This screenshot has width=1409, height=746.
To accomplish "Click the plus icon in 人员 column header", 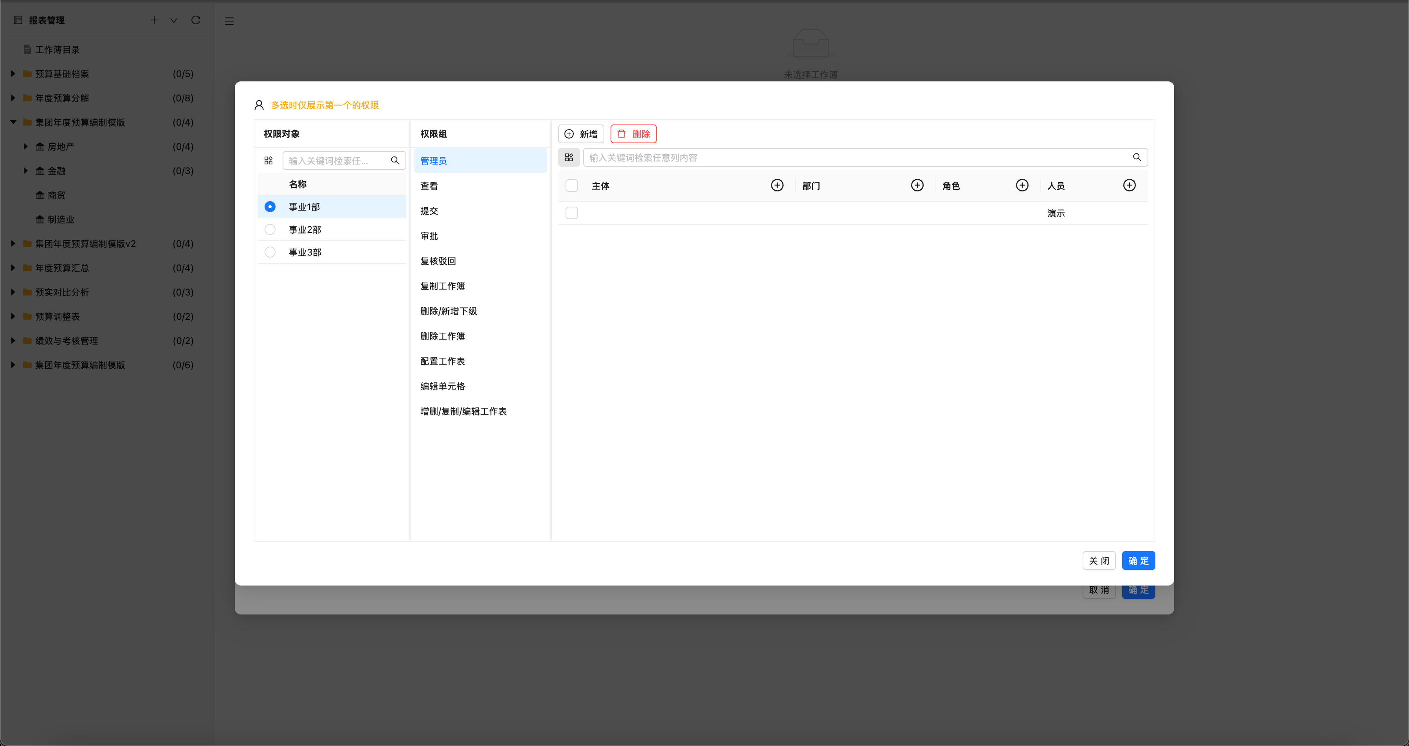I will pyautogui.click(x=1129, y=186).
